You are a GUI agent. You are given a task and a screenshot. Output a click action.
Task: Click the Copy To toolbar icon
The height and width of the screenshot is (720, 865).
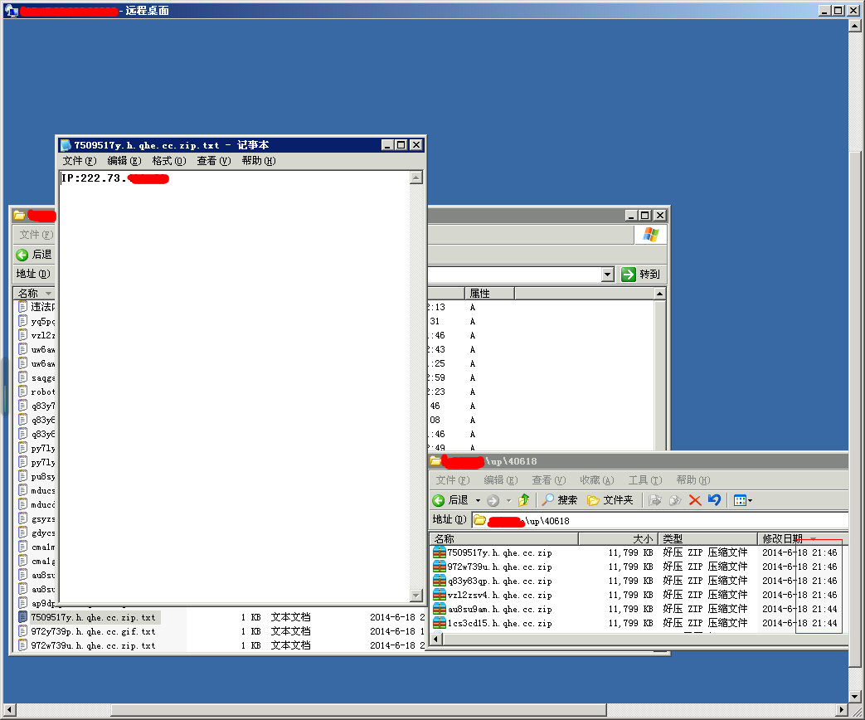pos(675,500)
